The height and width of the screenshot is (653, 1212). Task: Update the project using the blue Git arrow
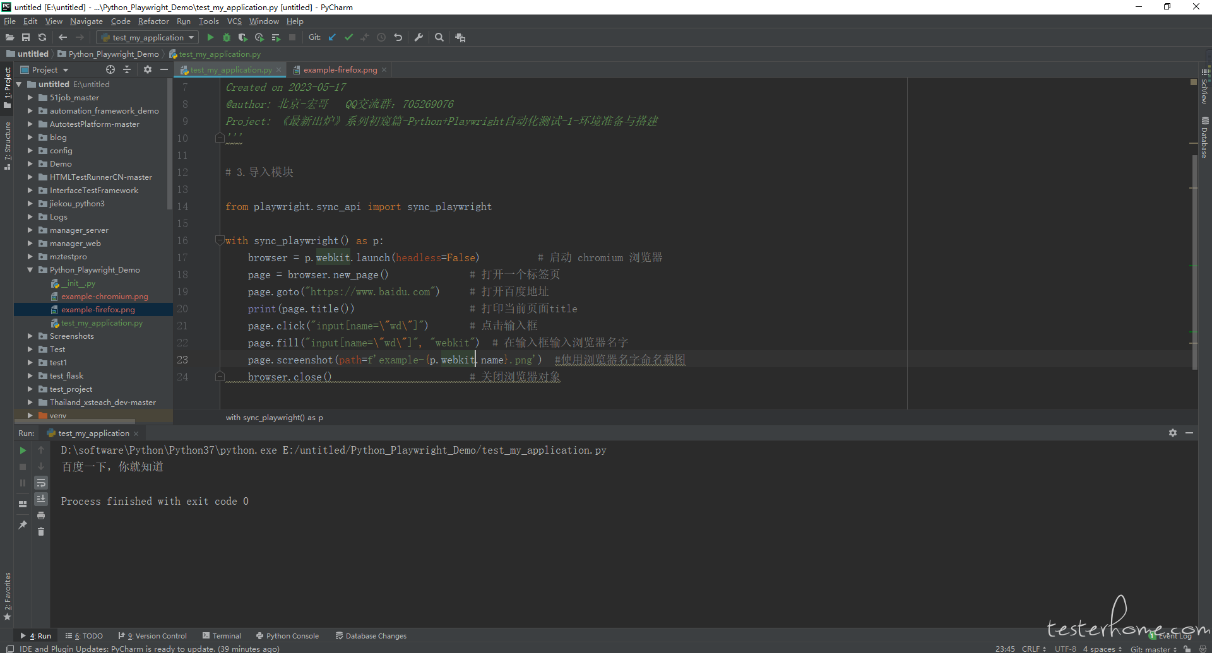coord(332,38)
